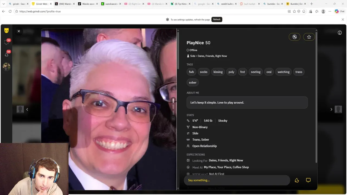The width and height of the screenshot is (347, 195).
Task: Click the address bar URL
Action: (40, 11)
